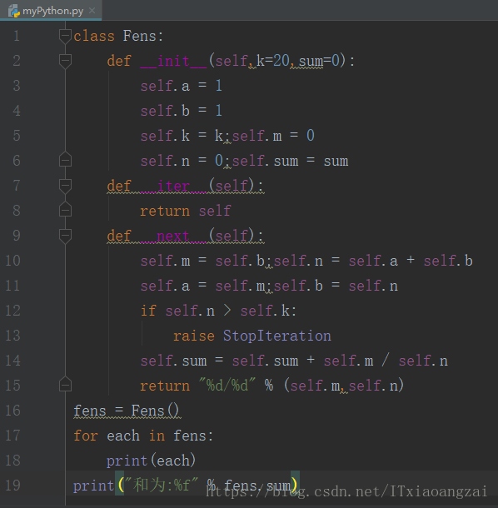Click the Python file icon on myPython.py tab
Viewport: 498px width, 508px height.
pos(14,11)
